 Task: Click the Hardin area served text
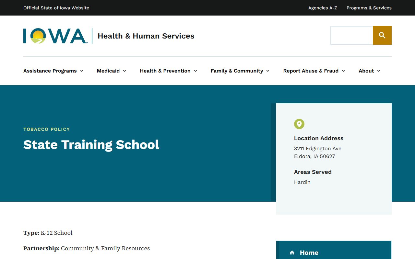click(x=302, y=182)
